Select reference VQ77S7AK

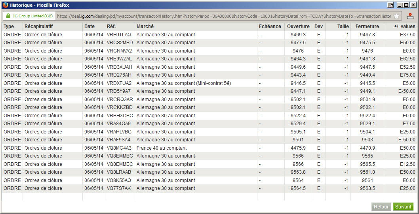[119, 188]
